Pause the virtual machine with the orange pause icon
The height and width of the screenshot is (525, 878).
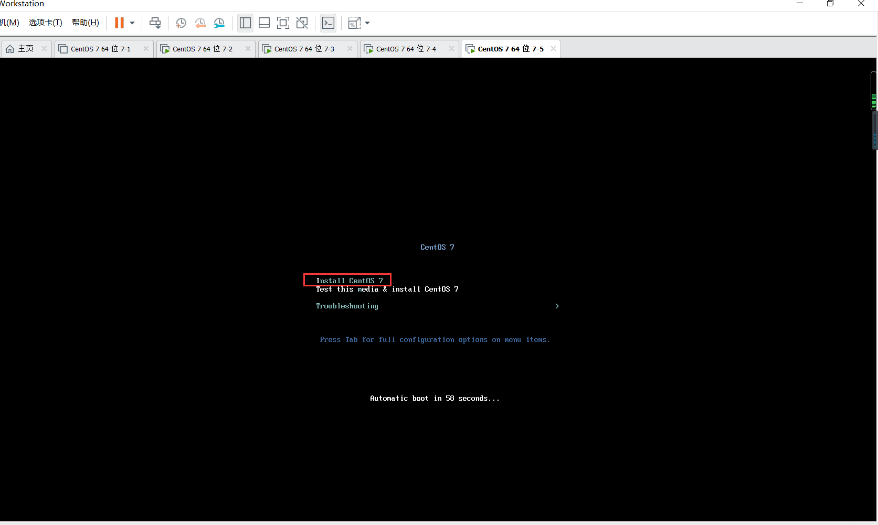click(x=120, y=23)
